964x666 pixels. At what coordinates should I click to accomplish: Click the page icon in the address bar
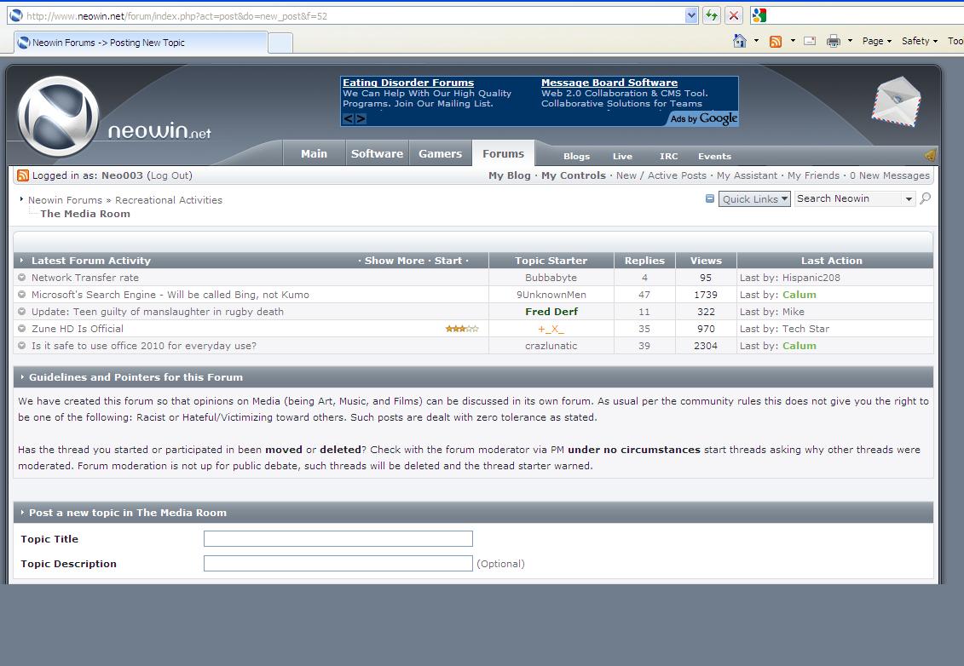pyautogui.click(x=16, y=15)
